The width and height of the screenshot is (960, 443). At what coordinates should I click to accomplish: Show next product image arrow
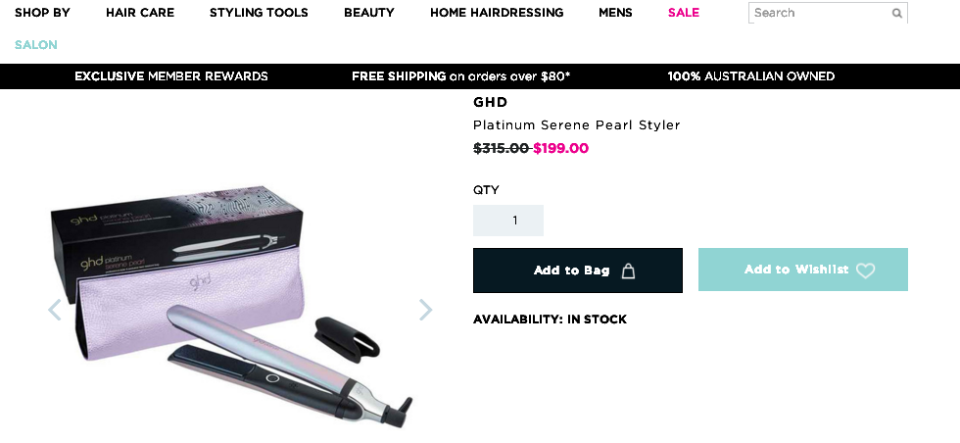point(425,310)
